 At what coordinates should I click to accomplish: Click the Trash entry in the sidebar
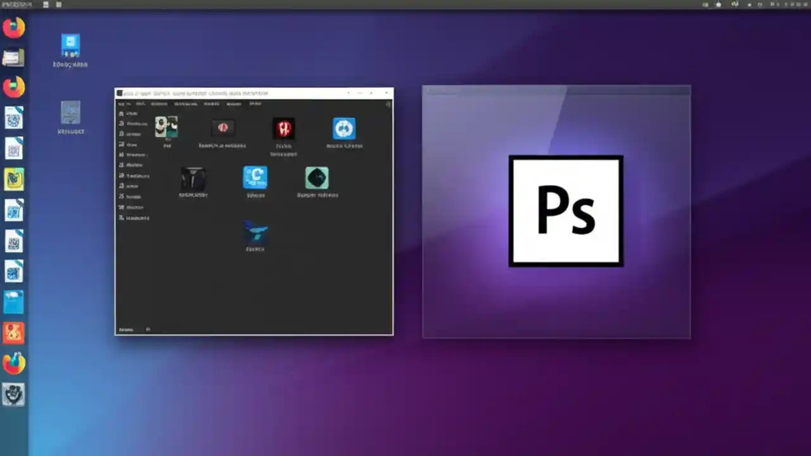click(x=135, y=196)
